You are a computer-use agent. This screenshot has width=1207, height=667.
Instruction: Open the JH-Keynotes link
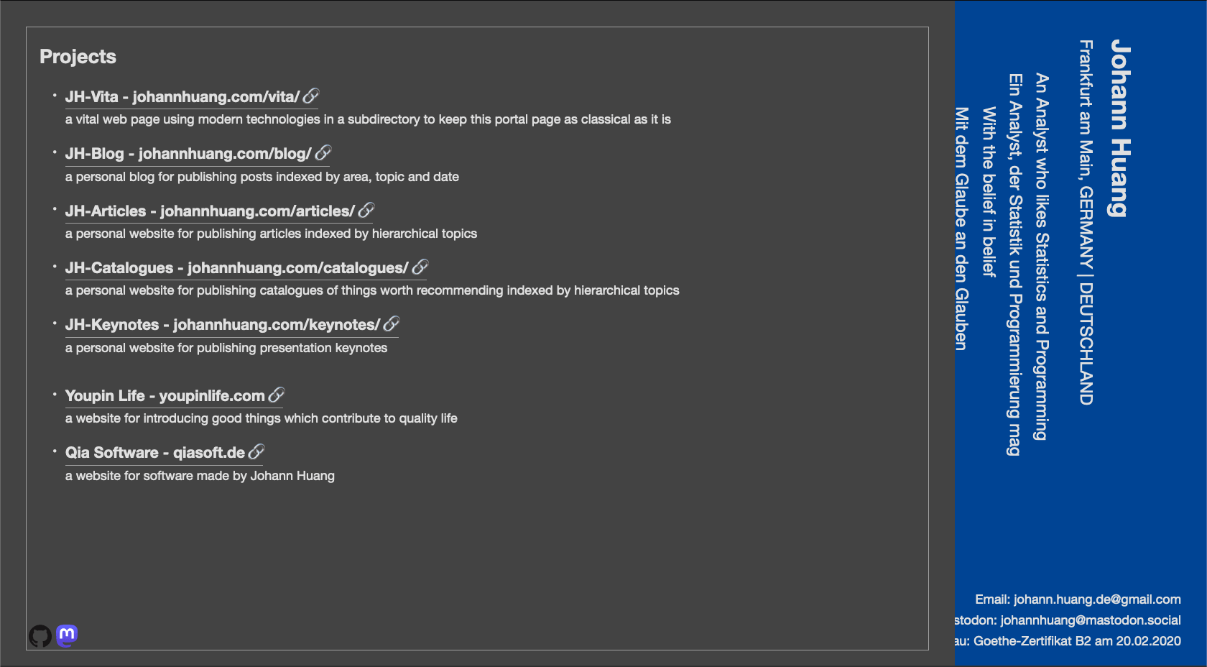click(222, 325)
